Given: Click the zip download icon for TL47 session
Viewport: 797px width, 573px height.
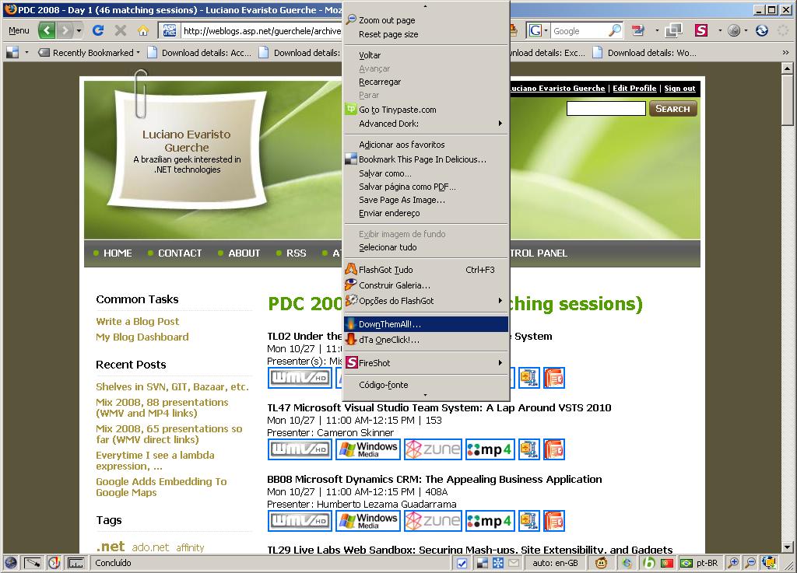Looking at the screenshot, I should [529, 449].
